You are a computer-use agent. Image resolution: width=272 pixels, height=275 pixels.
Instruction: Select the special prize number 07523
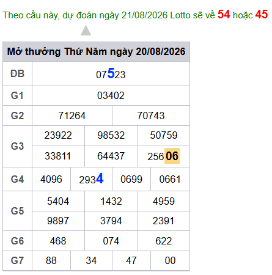[111, 73]
